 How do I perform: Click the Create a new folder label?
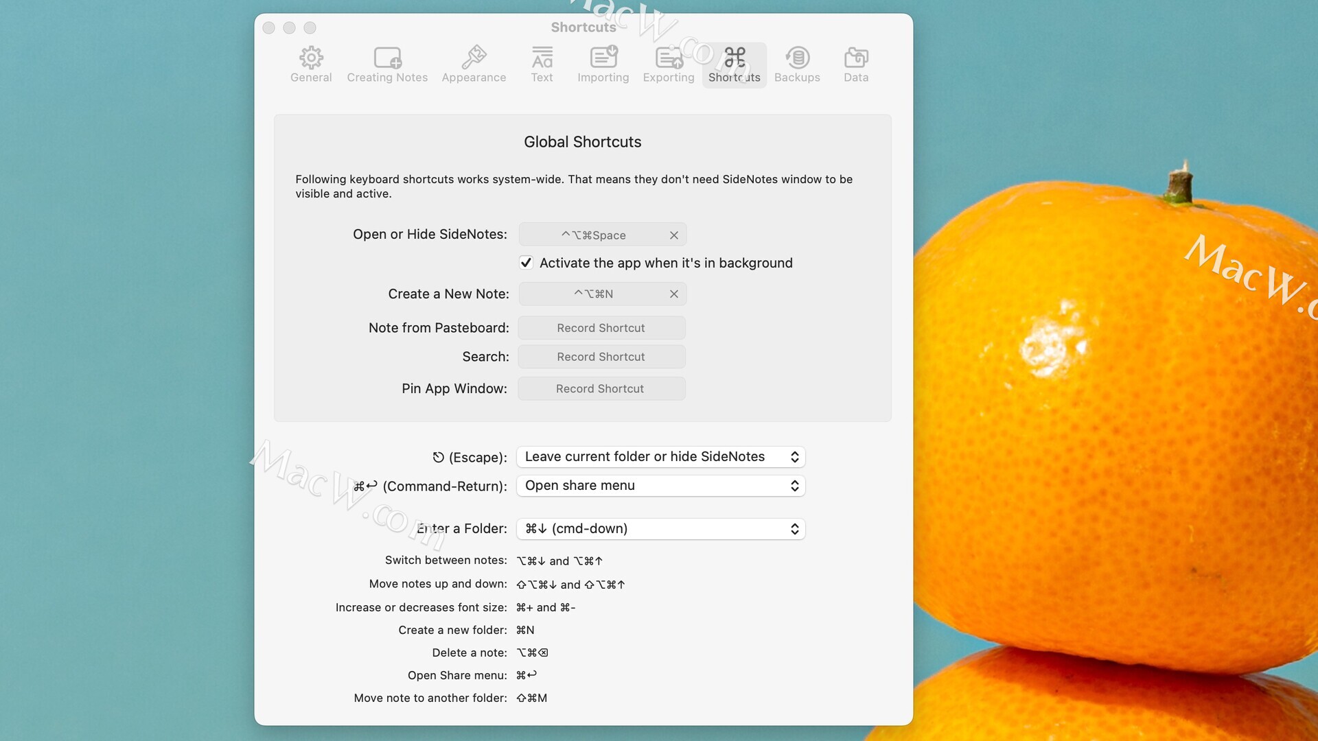453,630
